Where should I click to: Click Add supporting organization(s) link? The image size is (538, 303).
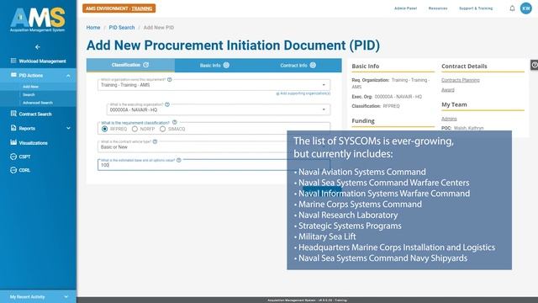[x=303, y=93]
